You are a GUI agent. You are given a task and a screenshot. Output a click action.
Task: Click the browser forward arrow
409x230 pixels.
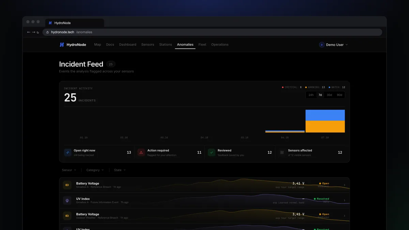tap(33, 32)
